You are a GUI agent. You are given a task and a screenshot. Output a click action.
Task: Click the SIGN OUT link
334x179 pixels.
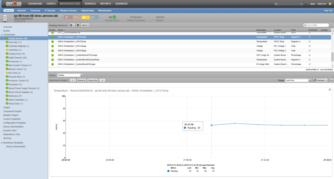point(321,4)
